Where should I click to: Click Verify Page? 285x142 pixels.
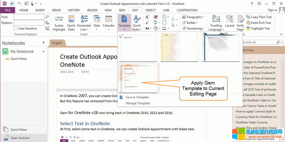coord(240,23)
